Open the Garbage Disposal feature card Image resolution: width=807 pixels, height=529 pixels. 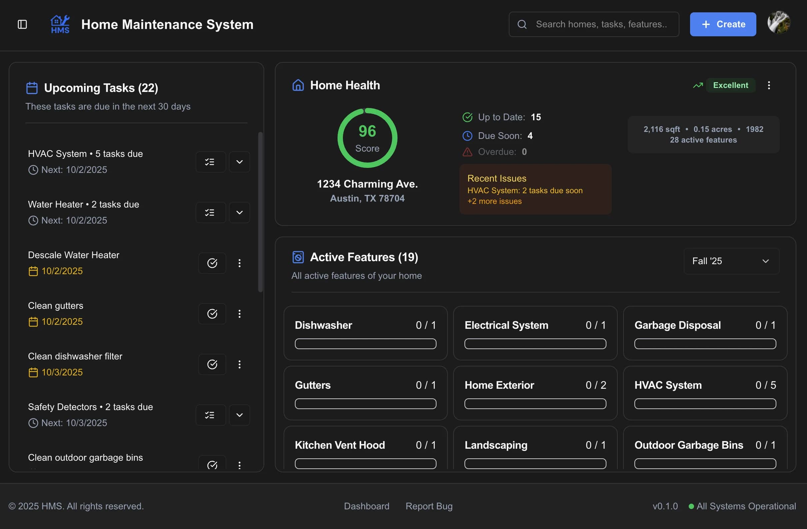click(705, 333)
